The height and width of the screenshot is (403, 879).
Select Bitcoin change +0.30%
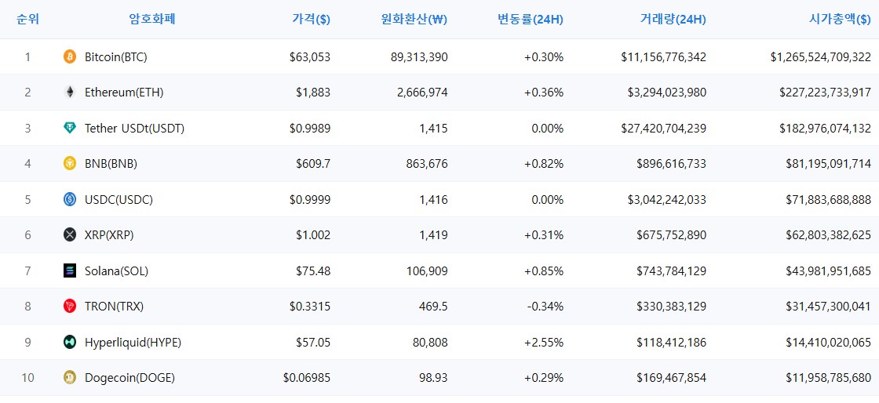pos(544,56)
